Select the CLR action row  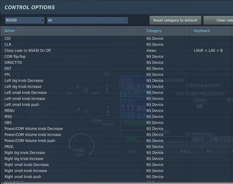point(8,44)
